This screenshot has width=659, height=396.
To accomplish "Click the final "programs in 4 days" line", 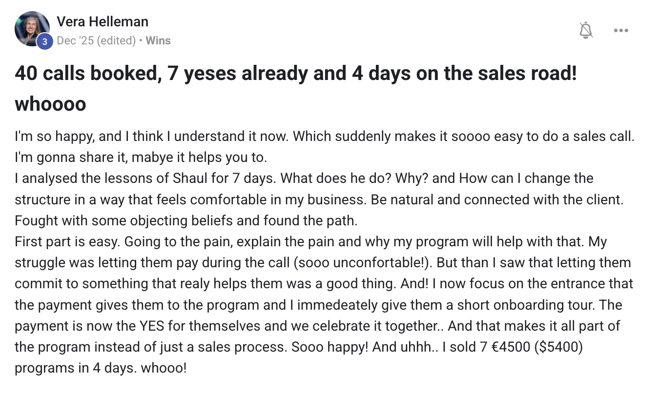I will [x=100, y=368].
